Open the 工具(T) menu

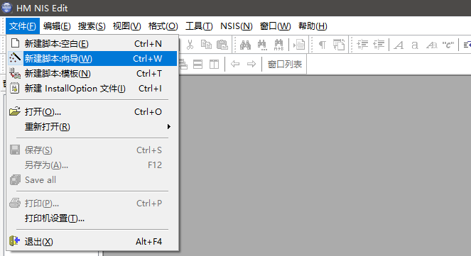[199, 26]
